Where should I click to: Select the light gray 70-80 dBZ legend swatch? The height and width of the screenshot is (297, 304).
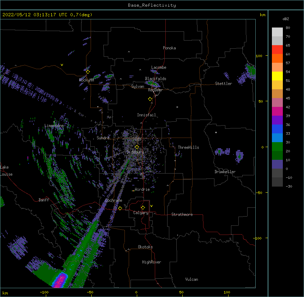tap(277, 32)
